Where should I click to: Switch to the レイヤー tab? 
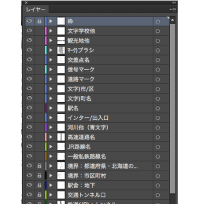click(x=35, y=10)
